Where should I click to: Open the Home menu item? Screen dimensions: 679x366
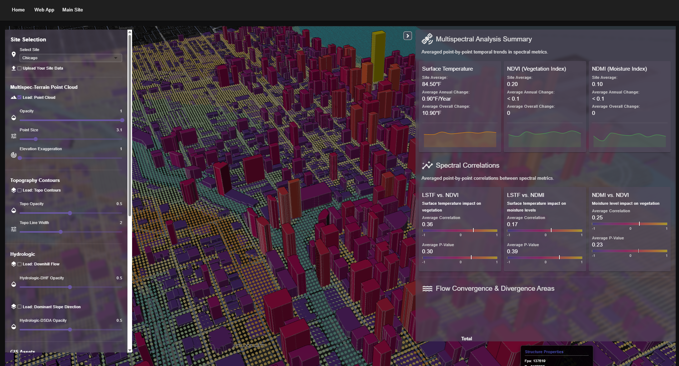(x=18, y=10)
